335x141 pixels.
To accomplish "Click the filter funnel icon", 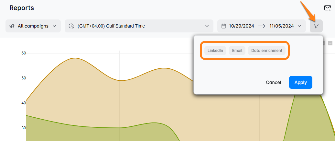I will coord(316,26).
